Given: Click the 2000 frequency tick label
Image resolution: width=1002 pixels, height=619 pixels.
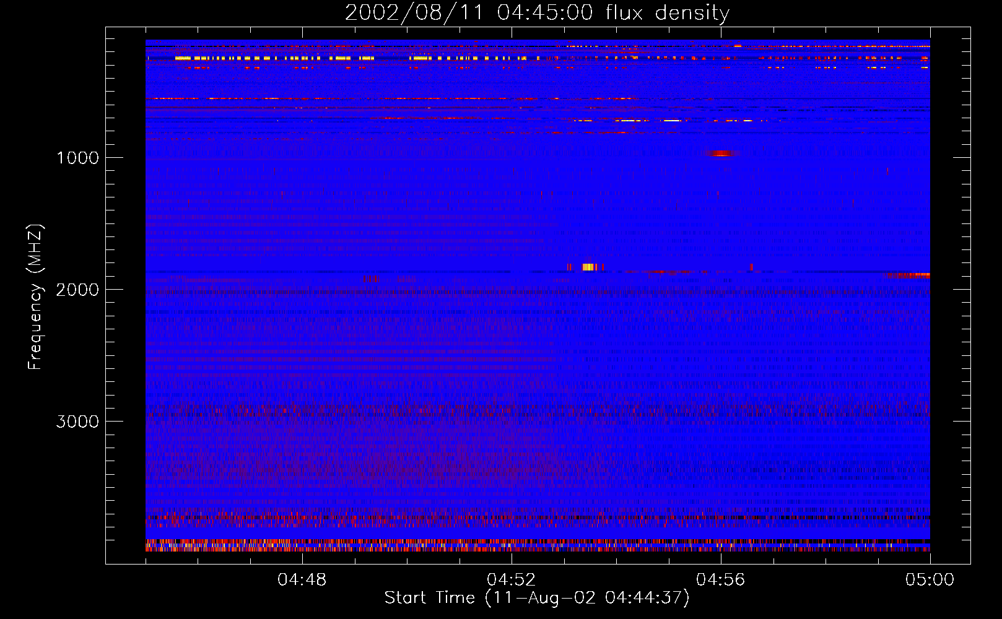Looking at the screenshot, I should click(x=77, y=289).
